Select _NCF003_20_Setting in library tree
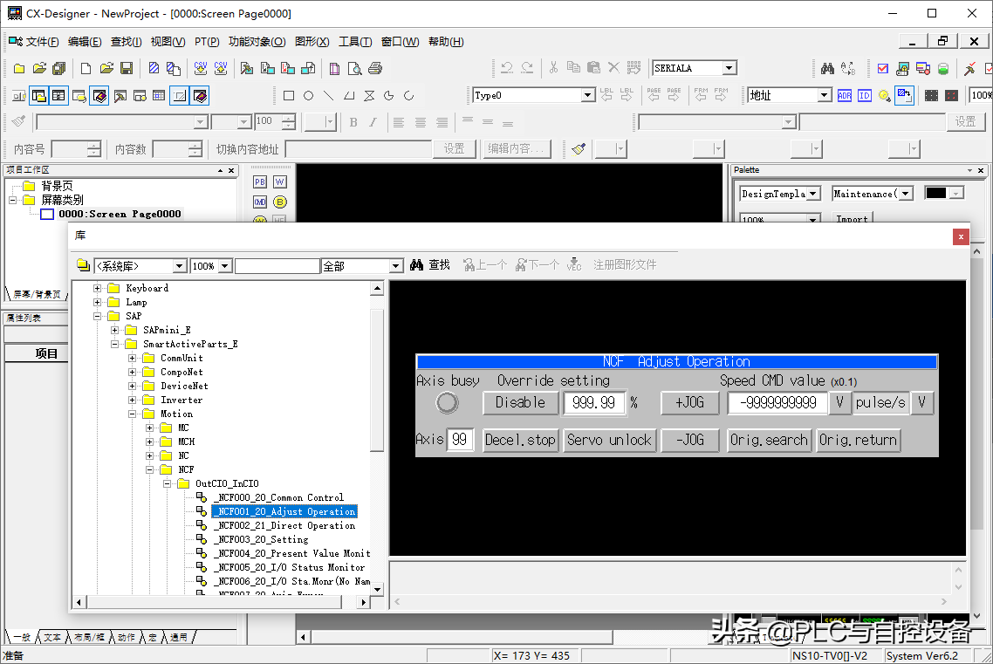Image resolution: width=993 pixels, height=664 pixels. click(x=263, y=539)
